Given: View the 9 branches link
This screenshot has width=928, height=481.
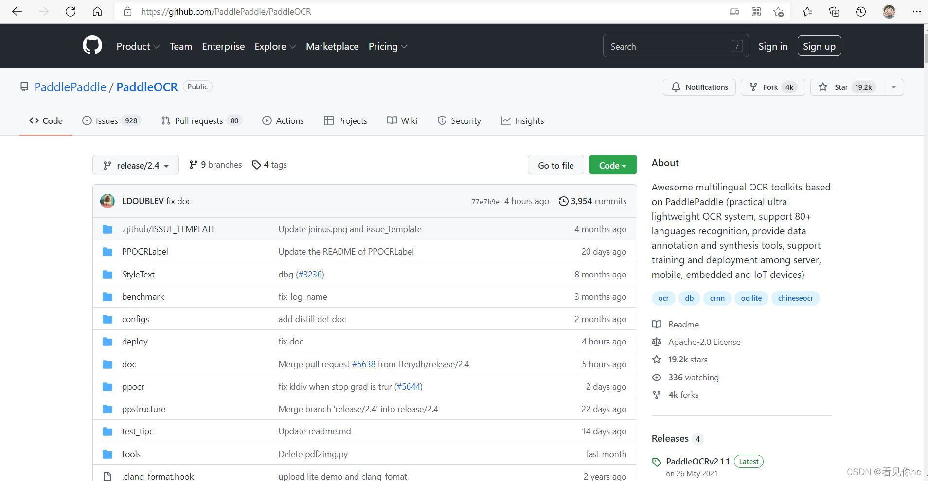Looking at the screenshot, I should click(215, 165).
